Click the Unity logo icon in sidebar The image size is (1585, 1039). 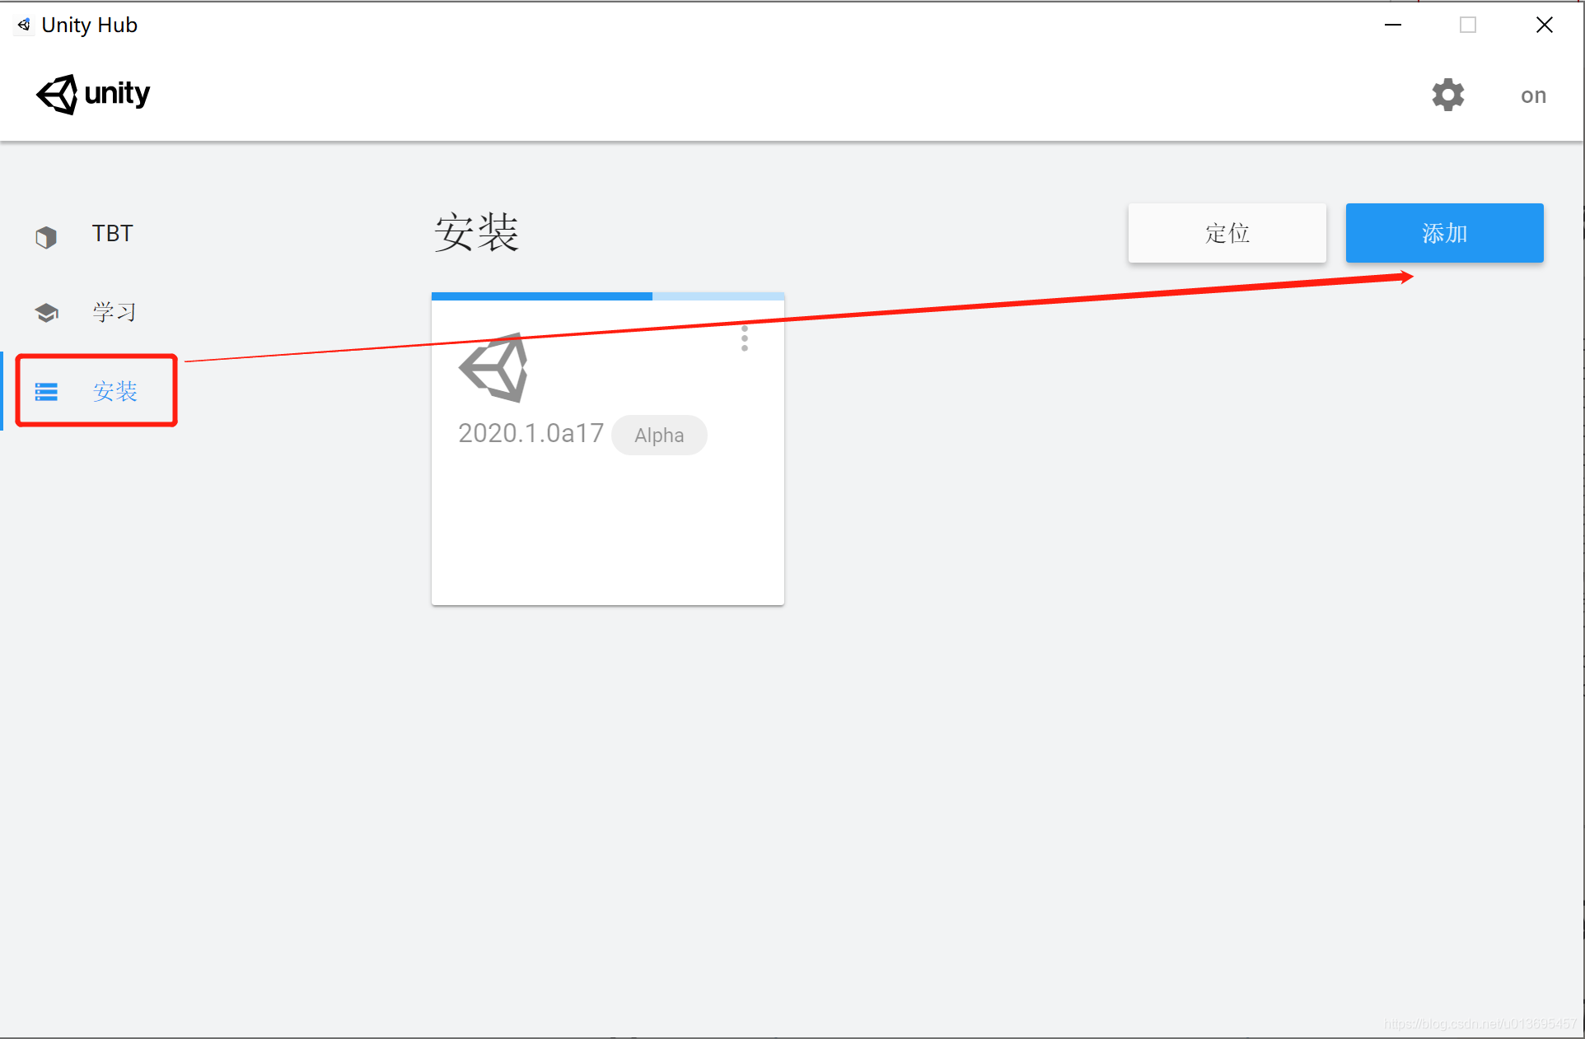(x=46, y=233)
